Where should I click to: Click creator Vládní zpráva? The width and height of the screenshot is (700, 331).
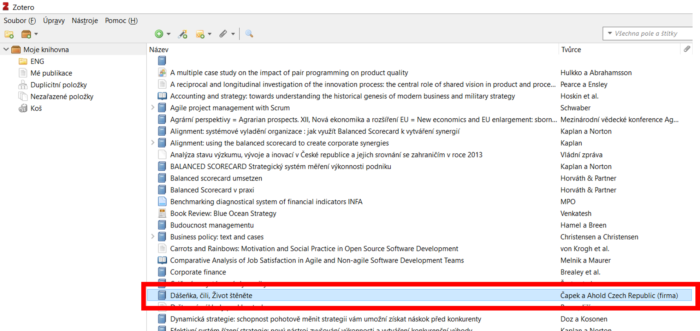[581, 155]
